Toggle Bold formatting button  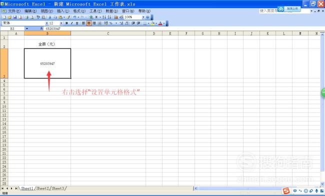pyautogui.click(x=66, y=23)
